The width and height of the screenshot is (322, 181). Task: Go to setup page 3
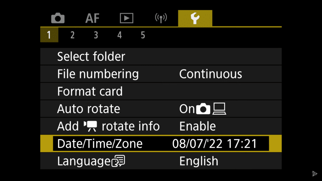[x=96, y=35]
